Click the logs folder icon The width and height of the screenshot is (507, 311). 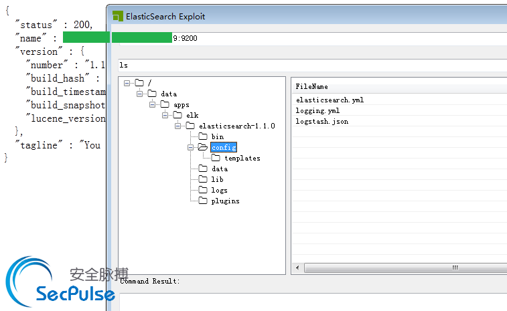[203, 190]
